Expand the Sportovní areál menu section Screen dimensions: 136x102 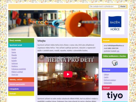(21, 45)
